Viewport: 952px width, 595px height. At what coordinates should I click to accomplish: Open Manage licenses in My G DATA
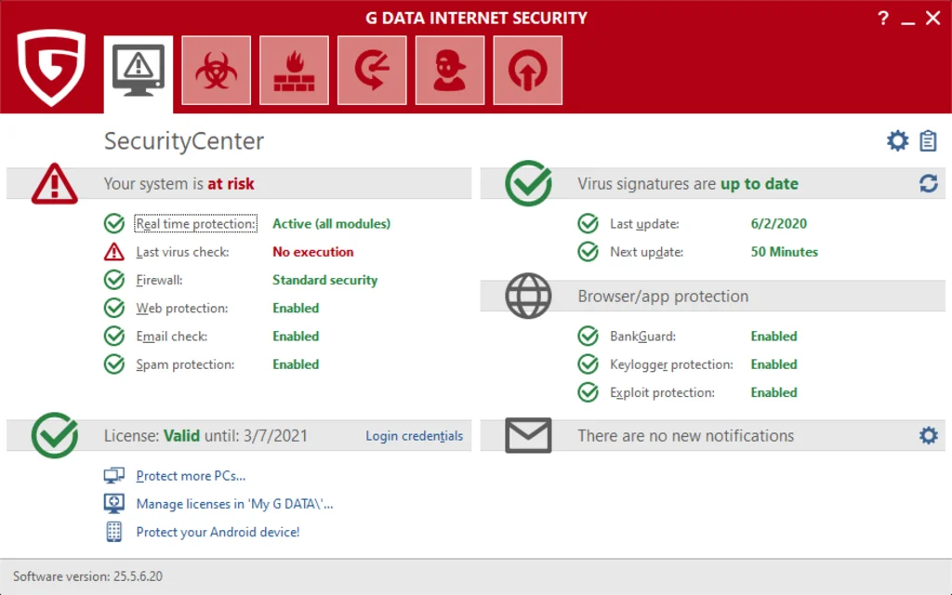(234, 504)
